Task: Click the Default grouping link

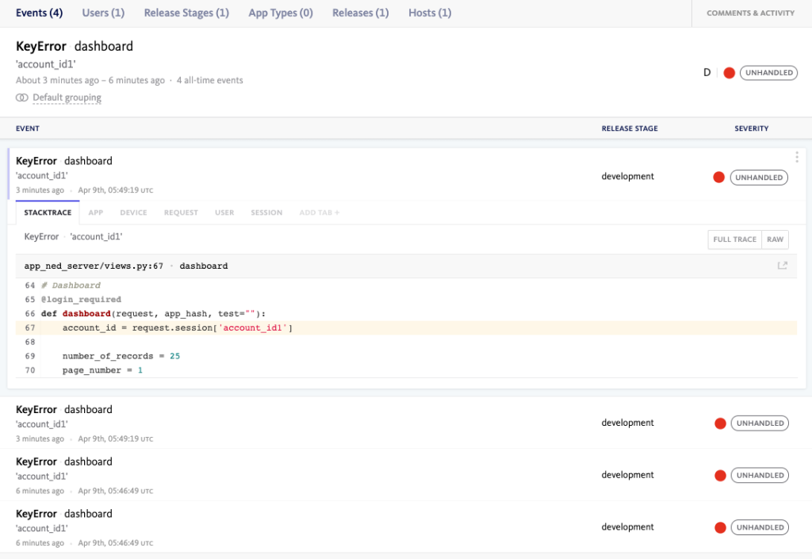Action: pos(67,98)
